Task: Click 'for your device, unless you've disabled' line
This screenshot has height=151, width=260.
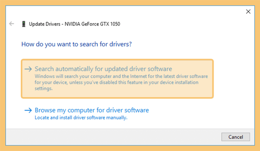Action: [x=116, y=82]
